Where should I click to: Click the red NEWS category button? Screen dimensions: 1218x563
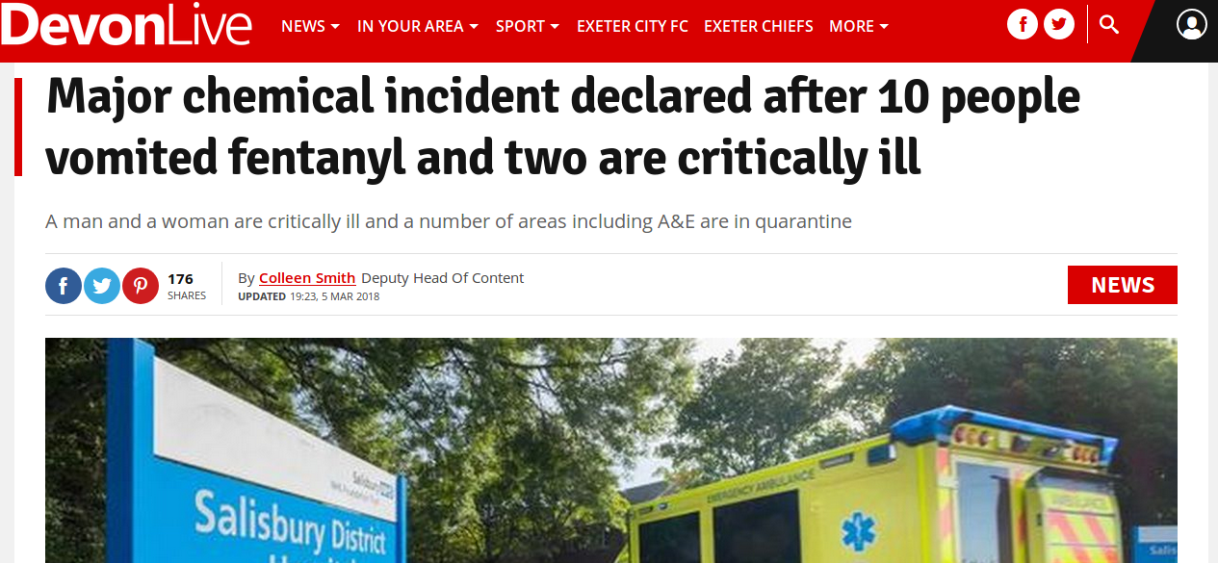[1123, 285]
